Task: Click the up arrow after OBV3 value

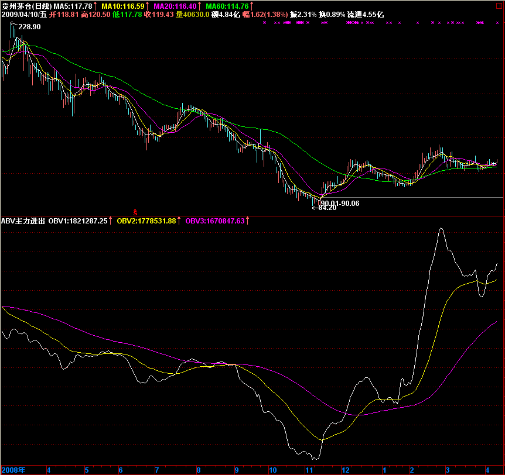Action: pos(248,221)
